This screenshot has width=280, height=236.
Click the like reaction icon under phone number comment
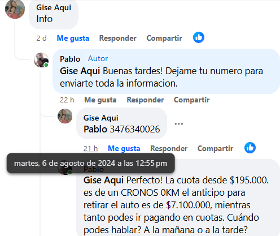[x=250, y=148]
